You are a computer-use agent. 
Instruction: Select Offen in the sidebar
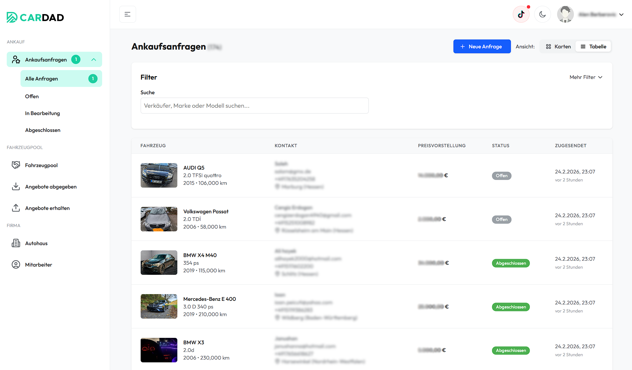(x=32, y=96)
